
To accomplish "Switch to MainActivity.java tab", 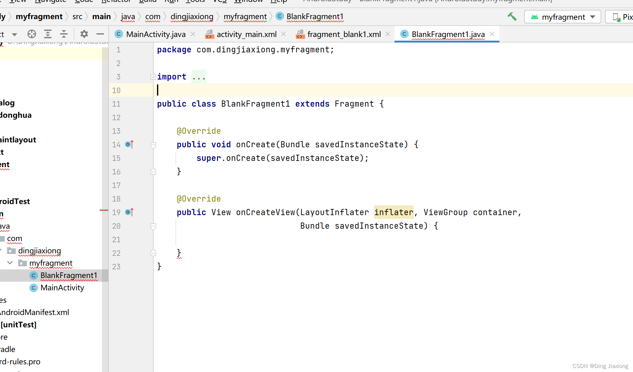I will click(x=155, y=34).
